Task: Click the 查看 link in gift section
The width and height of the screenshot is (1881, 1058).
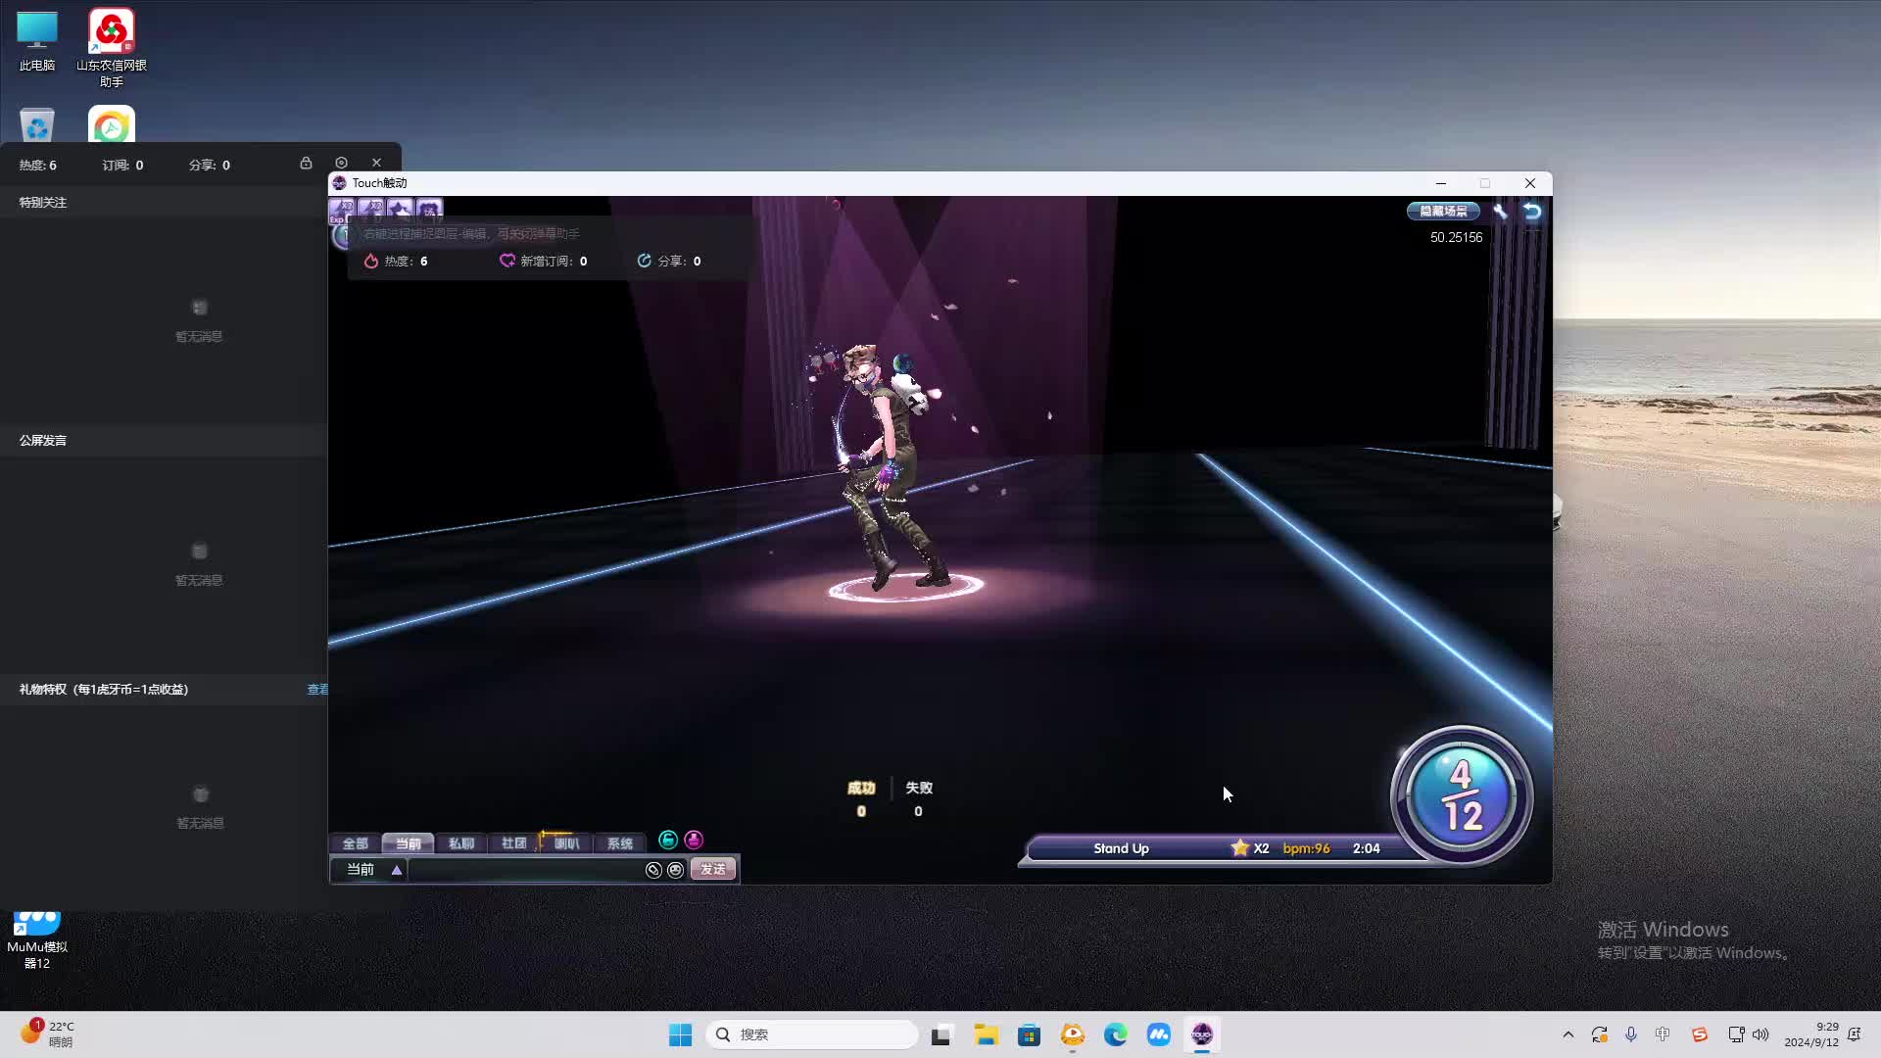Action: click(317, 690)
